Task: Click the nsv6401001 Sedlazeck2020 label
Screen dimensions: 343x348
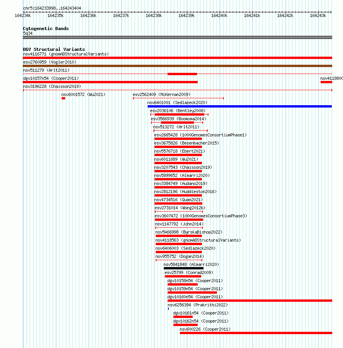Action: tap(177, 103)
